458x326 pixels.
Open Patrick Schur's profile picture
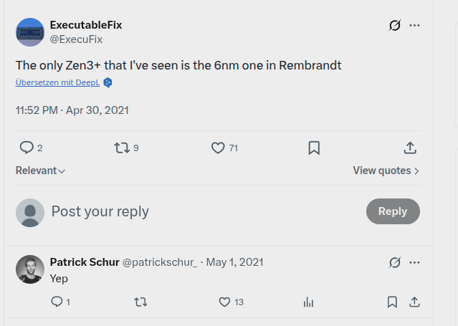click(30, 269)
